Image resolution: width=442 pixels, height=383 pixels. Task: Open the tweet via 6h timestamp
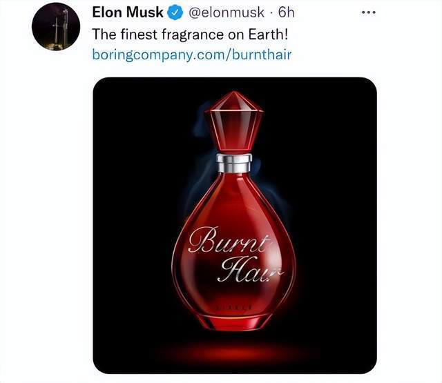[x=286, y=12]
